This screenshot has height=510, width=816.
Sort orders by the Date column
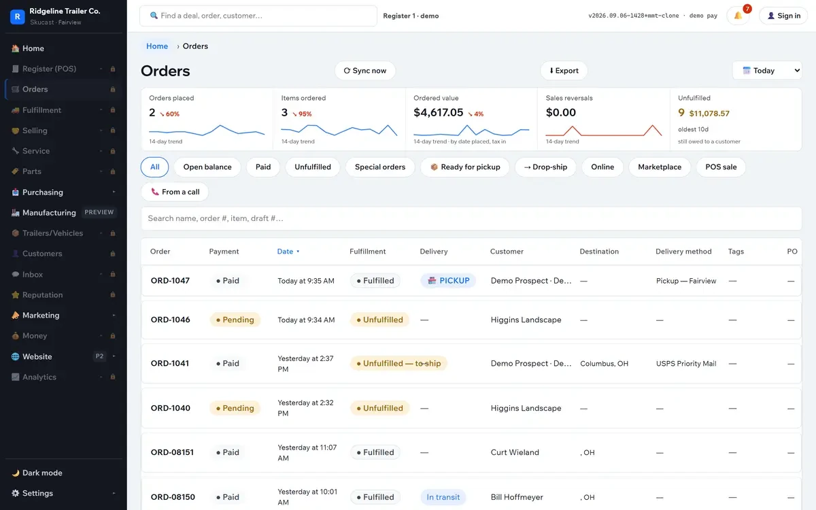coord(288,252)
